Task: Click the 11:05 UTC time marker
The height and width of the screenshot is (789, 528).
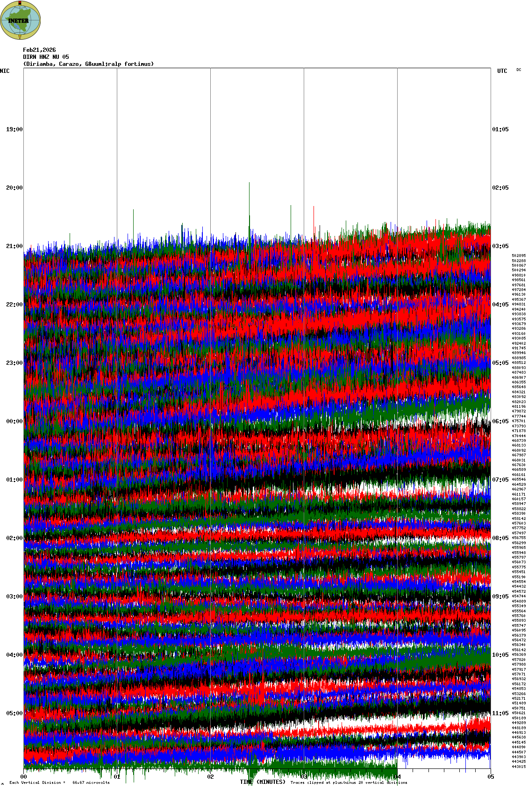Action: [500, 713]
